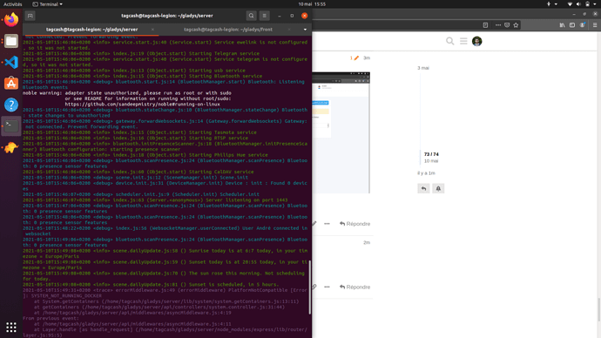
Task: Open the Firefox account icon
Action: point(582,25)
